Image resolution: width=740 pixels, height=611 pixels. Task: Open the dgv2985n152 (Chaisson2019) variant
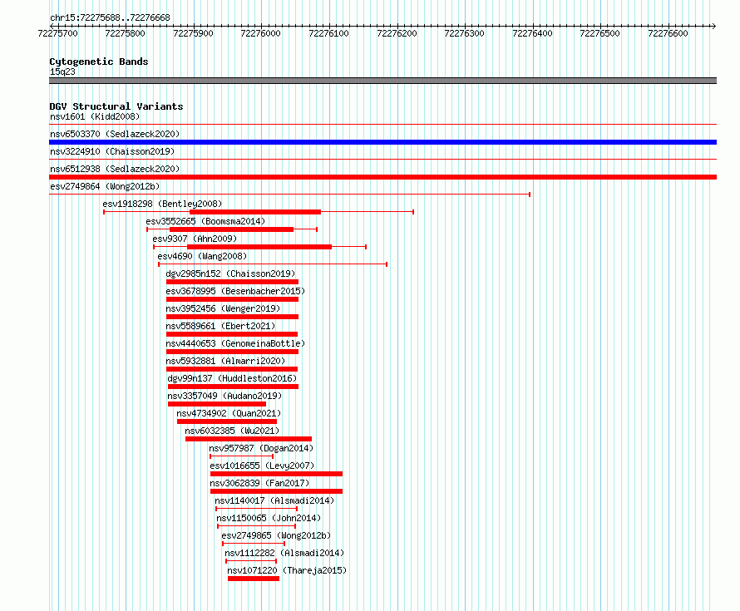click(x=230, y=273)
